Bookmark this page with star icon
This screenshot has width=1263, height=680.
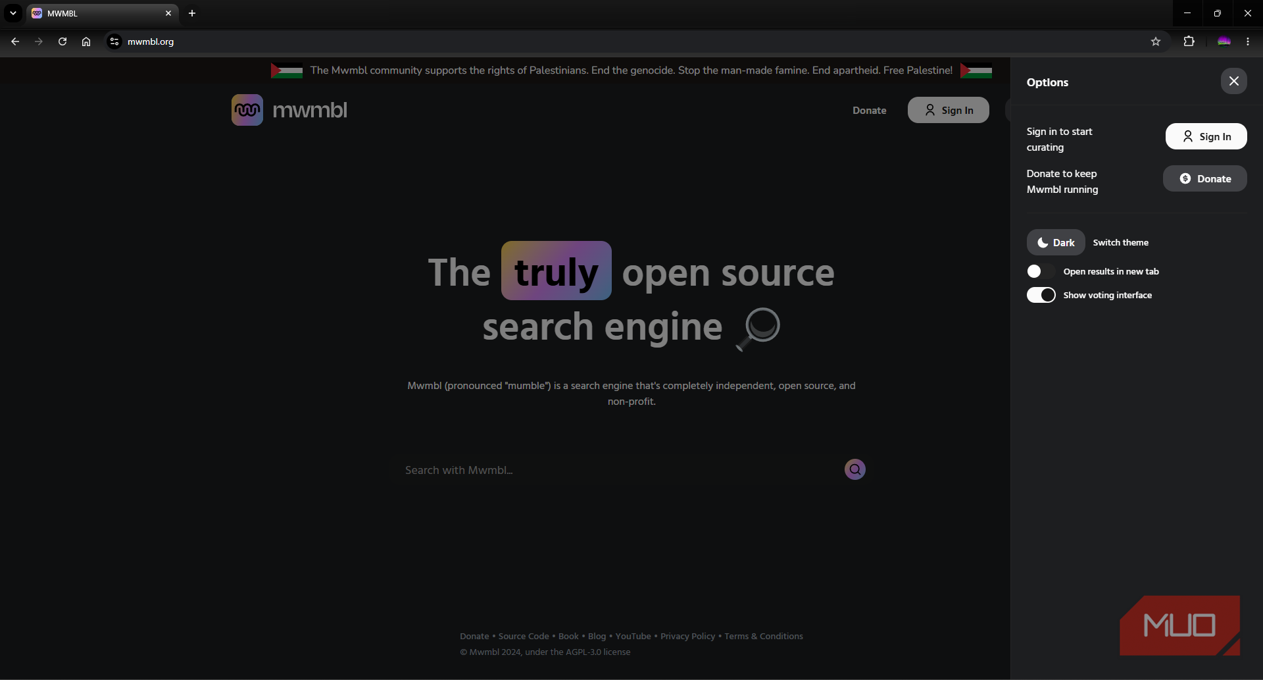(1156, 41)
